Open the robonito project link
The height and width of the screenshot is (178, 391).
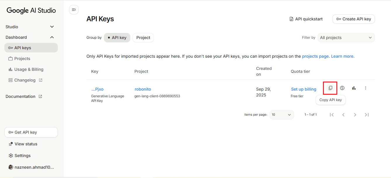[143, 89]
